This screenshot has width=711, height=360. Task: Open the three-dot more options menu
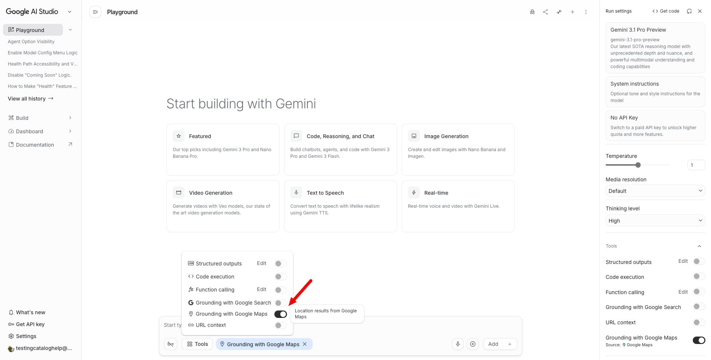tap(586, 12)
